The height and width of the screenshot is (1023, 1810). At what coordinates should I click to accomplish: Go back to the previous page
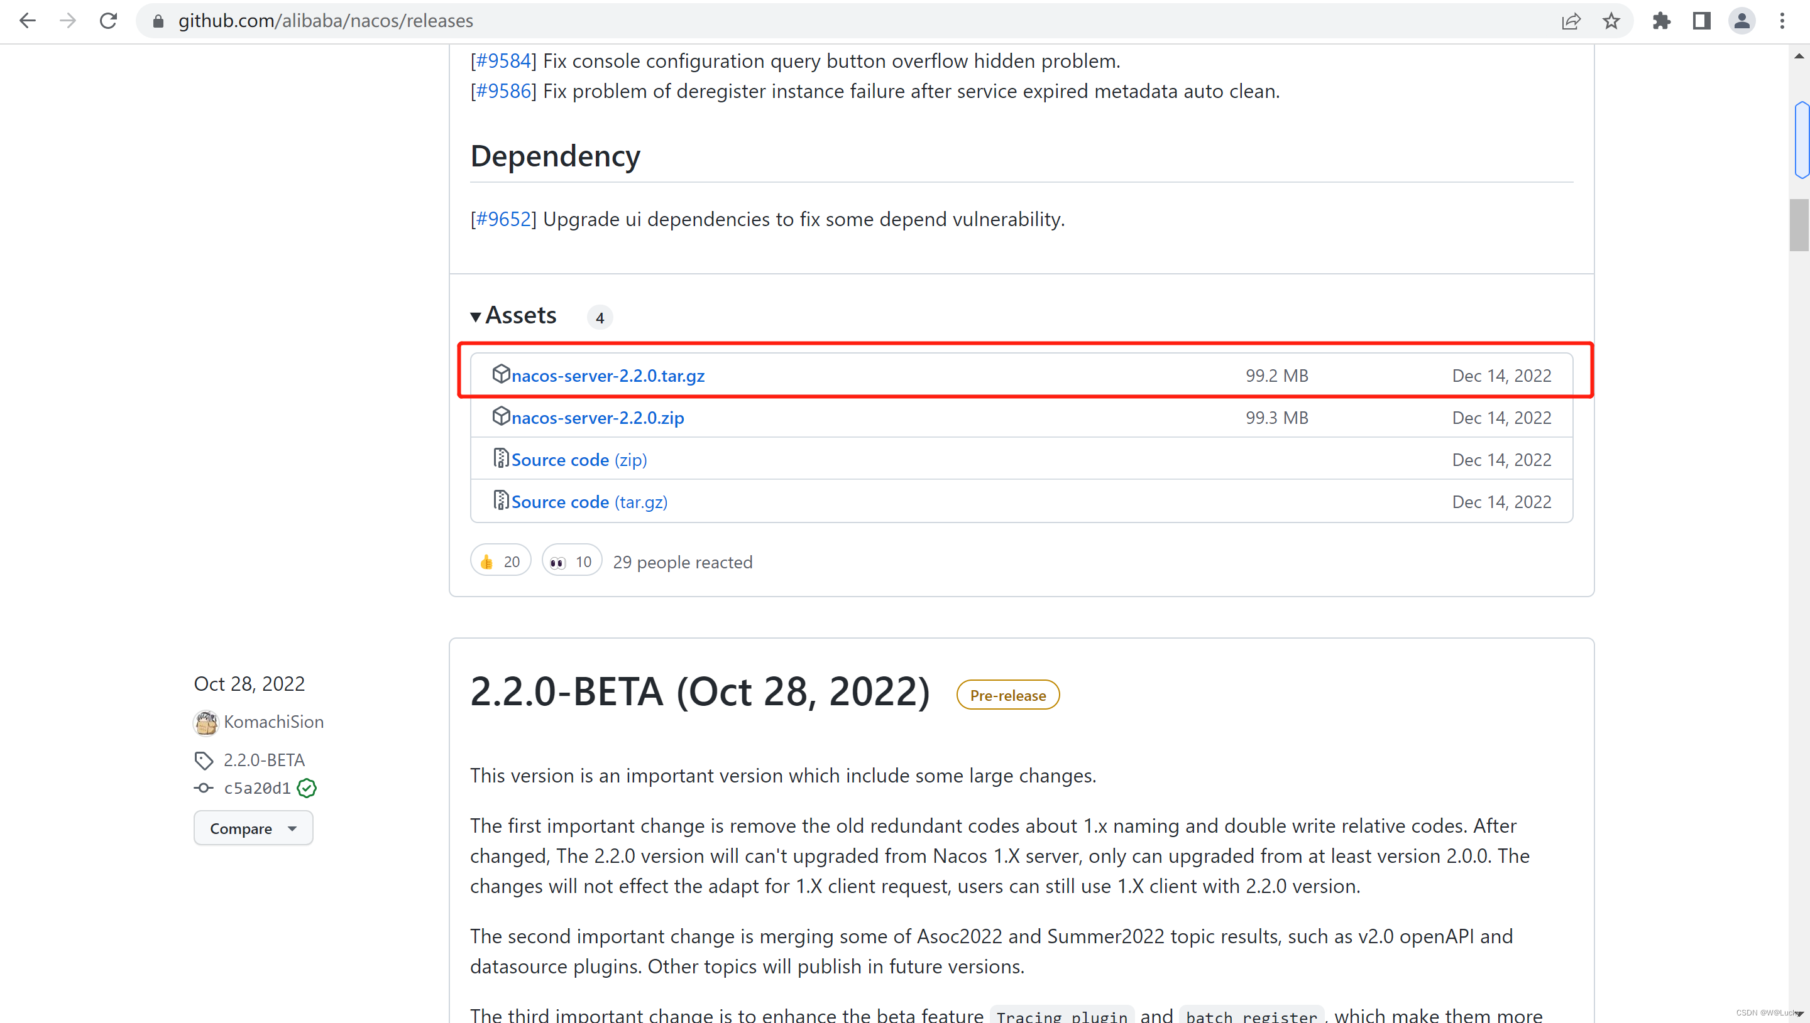coord(28,21)
